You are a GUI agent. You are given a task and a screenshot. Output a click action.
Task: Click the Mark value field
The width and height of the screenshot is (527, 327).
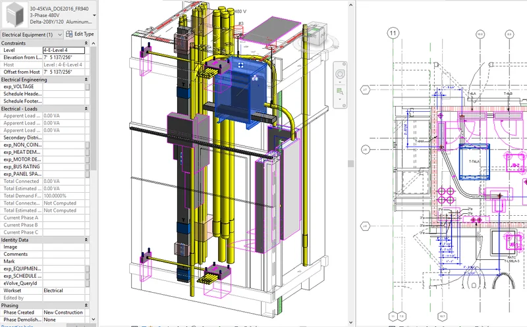point(64,261)
